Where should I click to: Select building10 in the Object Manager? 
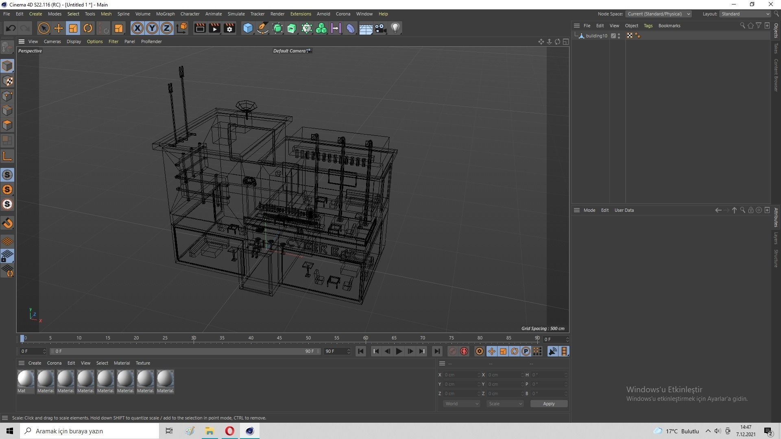tap(596, 36)
